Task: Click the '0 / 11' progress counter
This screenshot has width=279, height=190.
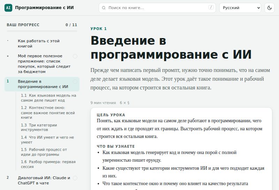Action: [x=71, y=25]
